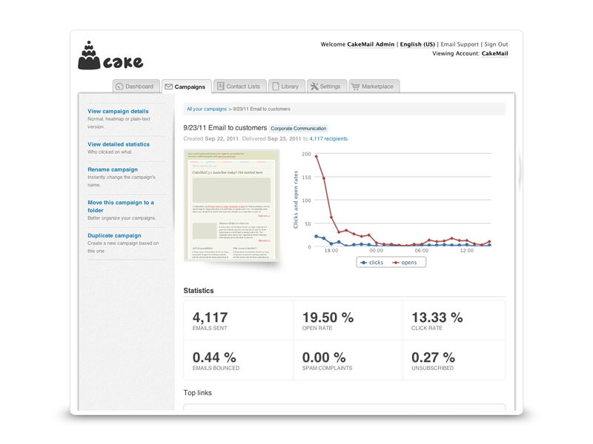The width and height of the screenshot is (593, 444).
Task: Click the campaign title 9/23/11 Email to customers
Action: click(225, 128)
